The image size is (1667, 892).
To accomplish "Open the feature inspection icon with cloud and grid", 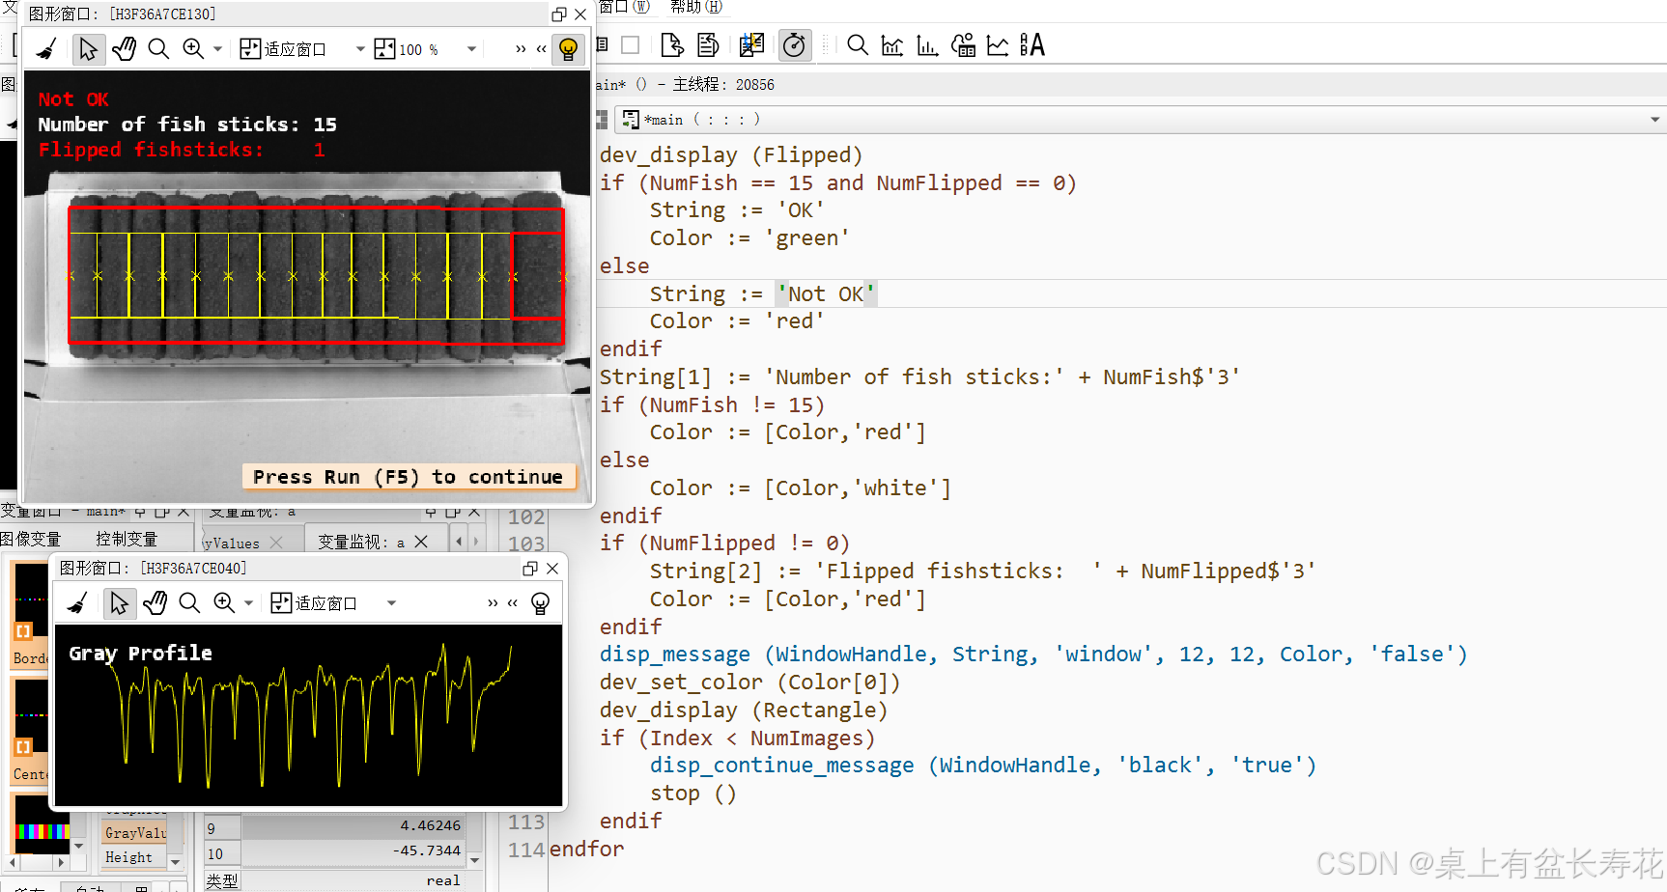I will [963, 45].
